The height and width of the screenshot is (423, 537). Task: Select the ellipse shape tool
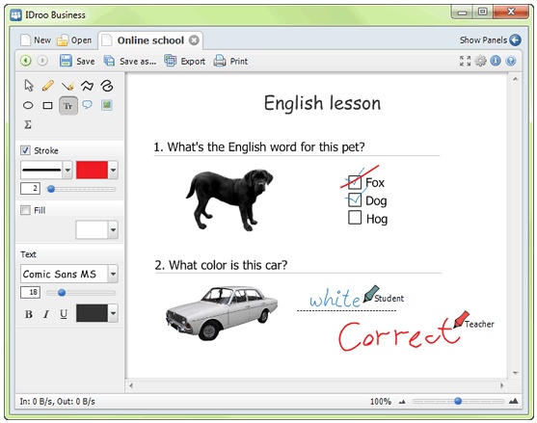tap(28, 105)
